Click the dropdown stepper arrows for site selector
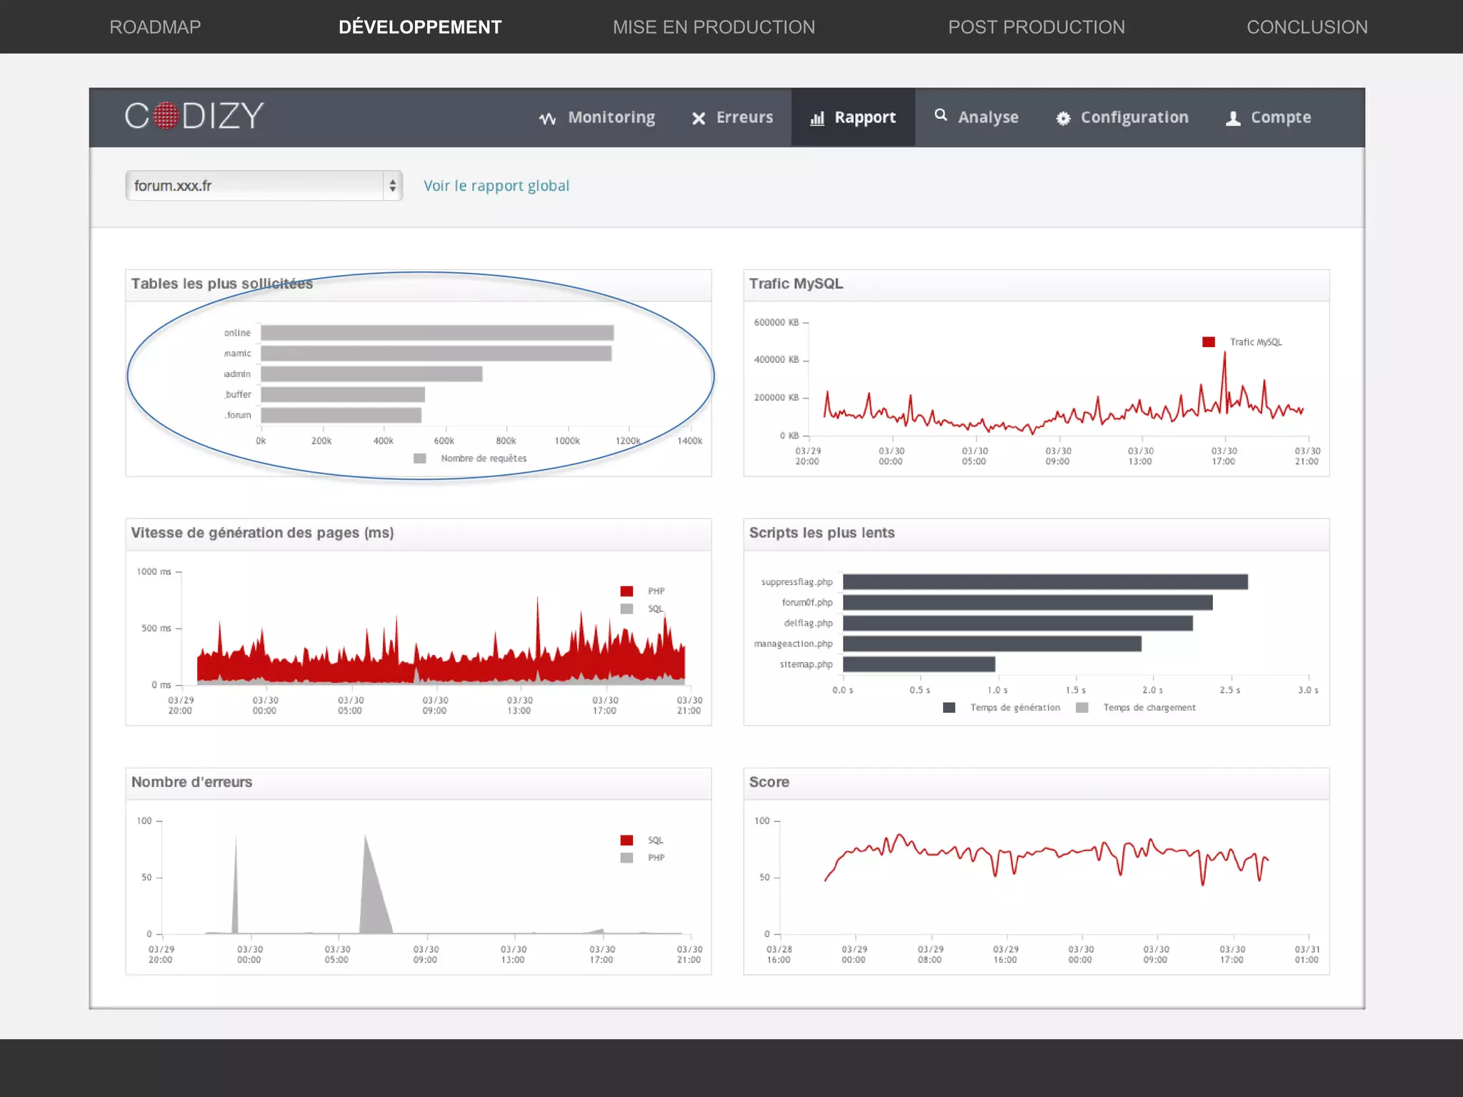The image size is (1463, 1097). pos(393,186)
